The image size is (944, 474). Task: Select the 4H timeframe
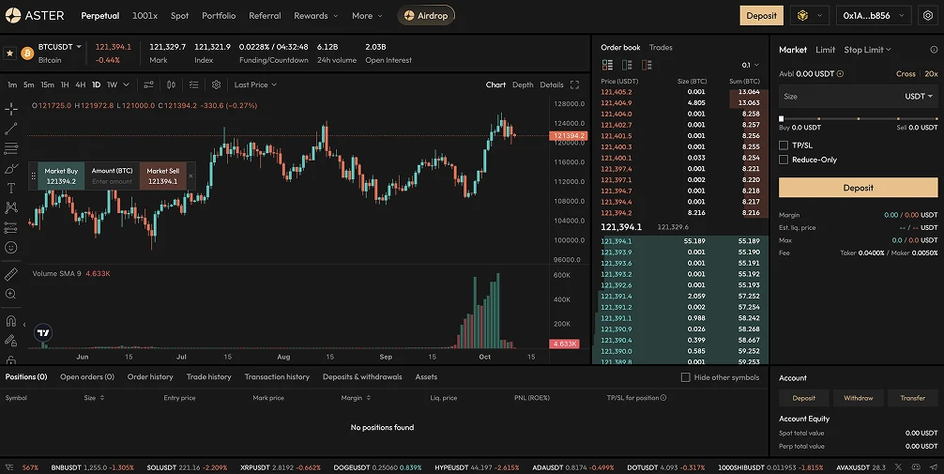click(80, 84)
